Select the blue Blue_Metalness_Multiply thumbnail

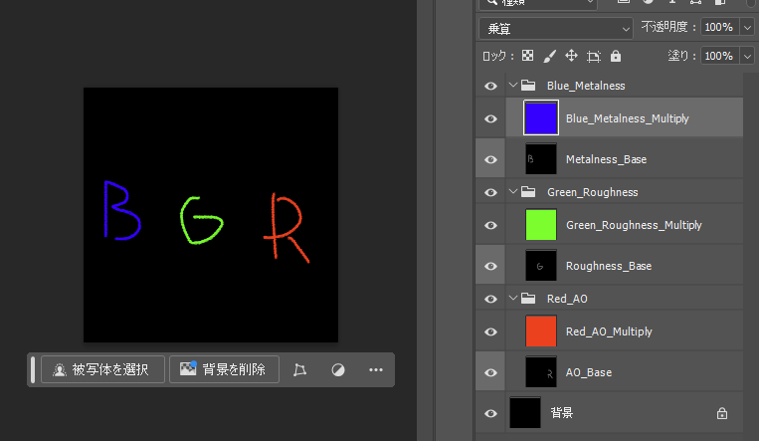pyautogui.click(x=541, y=117)
